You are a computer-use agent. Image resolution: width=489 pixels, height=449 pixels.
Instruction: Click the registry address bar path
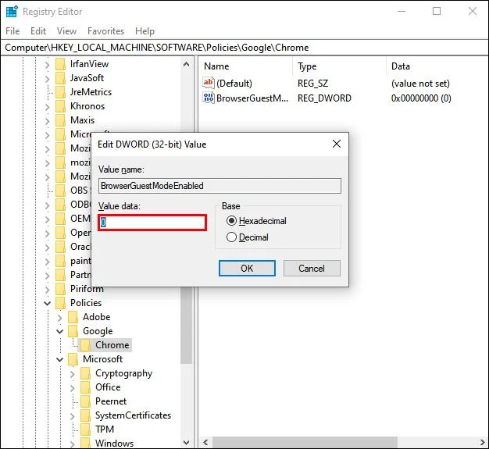[157, 48]
